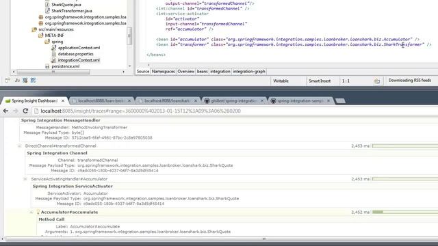This screenshot has width=438, height=246.
Task: Click the SharkQuote.java file icon
Action: click(47, 5)
